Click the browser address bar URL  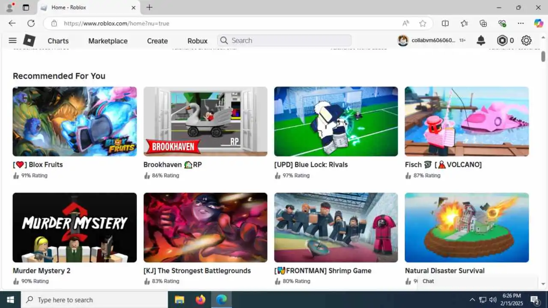tap(116, 24)
